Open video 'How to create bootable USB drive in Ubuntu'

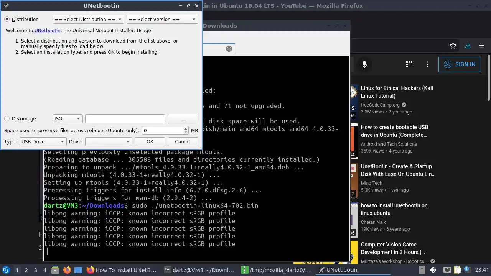pyautogui.click(x=395, y=131)
